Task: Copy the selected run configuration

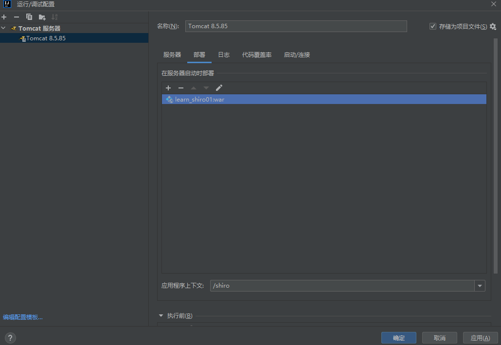Action: [x=29, y=17]
